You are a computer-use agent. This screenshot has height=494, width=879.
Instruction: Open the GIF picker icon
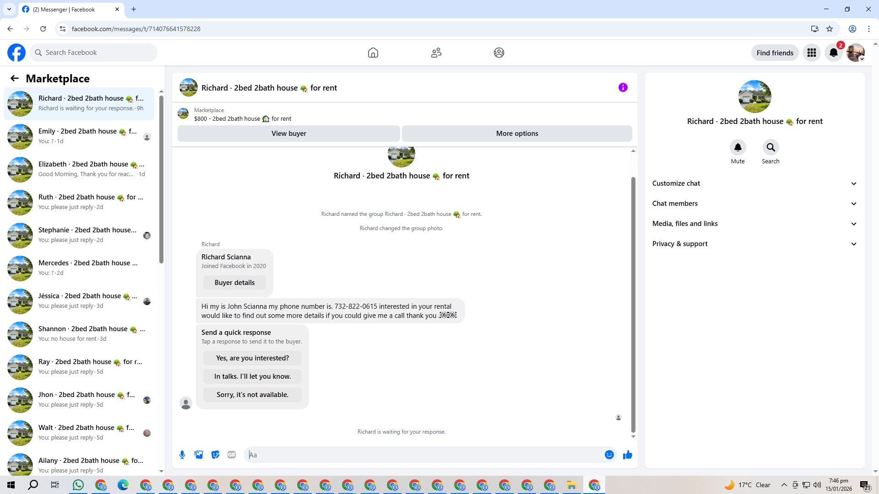point(232,455)
